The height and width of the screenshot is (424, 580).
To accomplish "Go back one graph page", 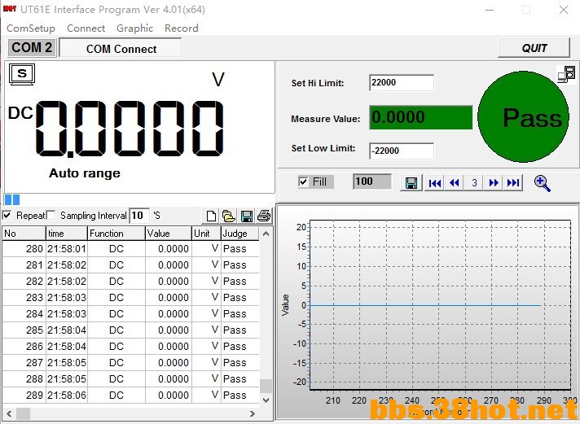I will [455, 182].
